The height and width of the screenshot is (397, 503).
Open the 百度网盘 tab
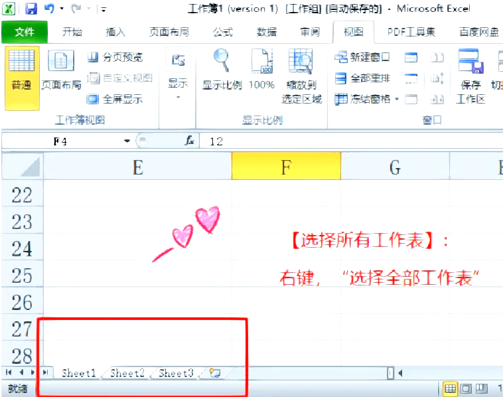[479, 32]
